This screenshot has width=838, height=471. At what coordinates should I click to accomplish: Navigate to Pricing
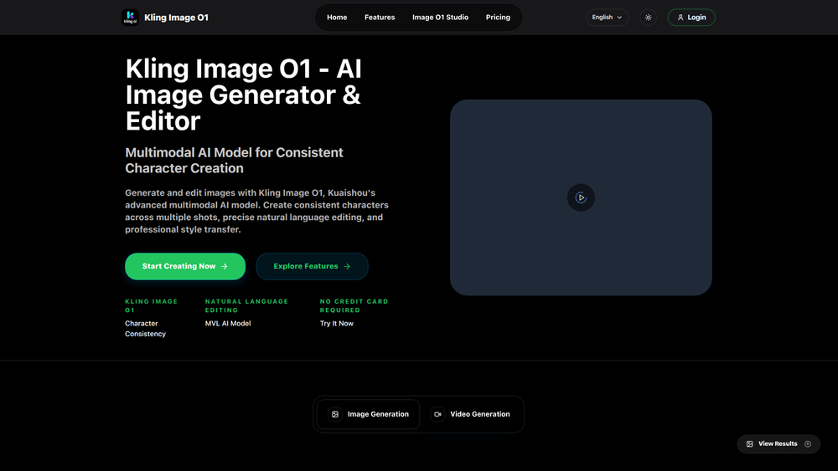[498, 17]
